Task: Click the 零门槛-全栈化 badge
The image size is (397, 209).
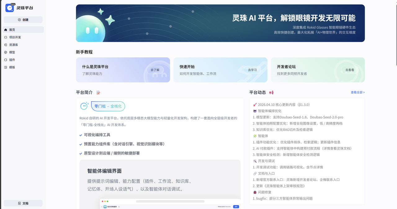Action: (x=108, y=106)
